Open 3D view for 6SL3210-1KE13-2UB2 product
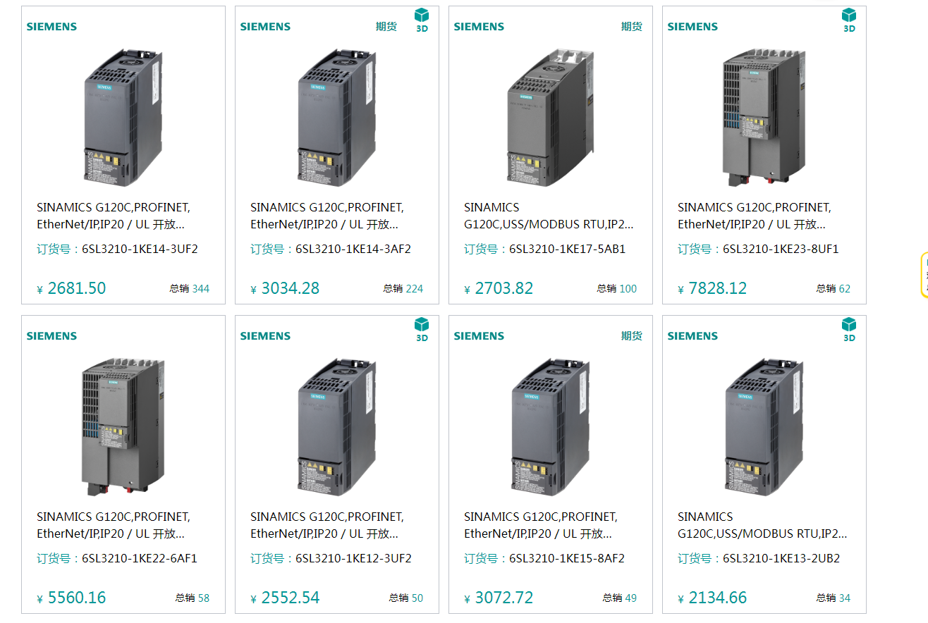Screen dimensions: 928x623 pos(849,329)
